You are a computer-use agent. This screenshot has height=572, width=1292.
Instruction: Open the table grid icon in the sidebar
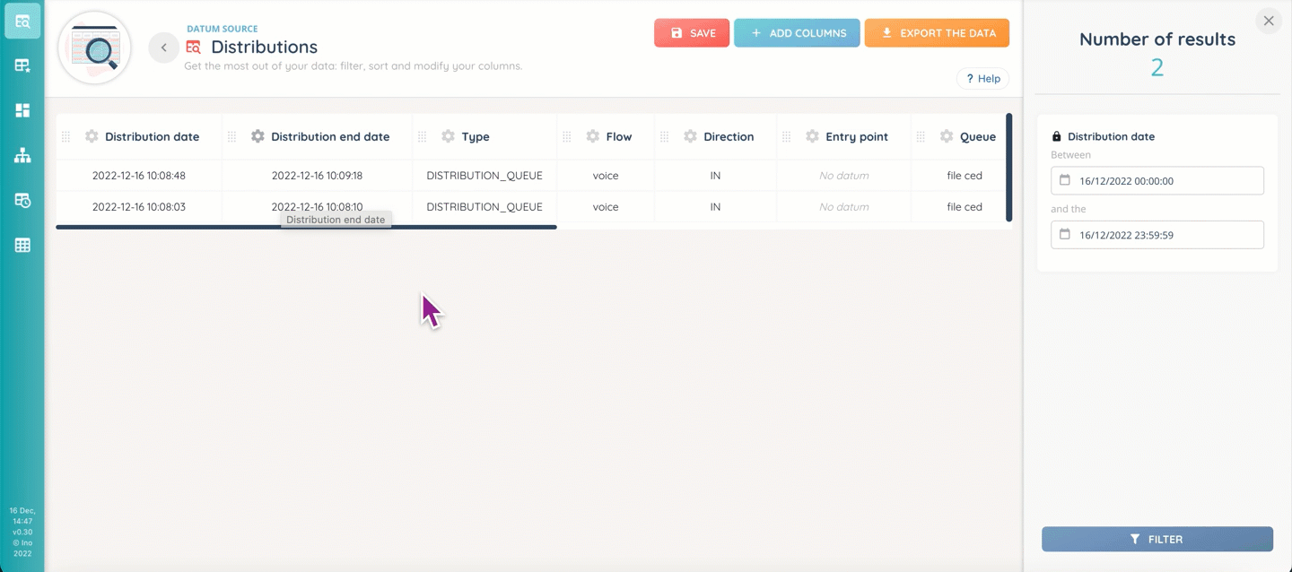(22, 245)
